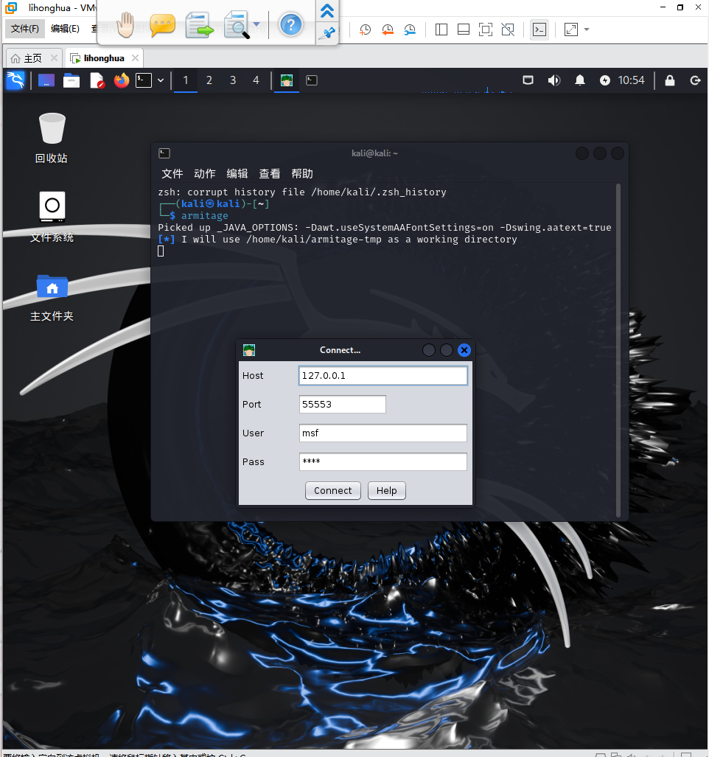Screen dimensions: 709x757
Task: Toggle the pin on floating toolbar
Action: (328, 33)
